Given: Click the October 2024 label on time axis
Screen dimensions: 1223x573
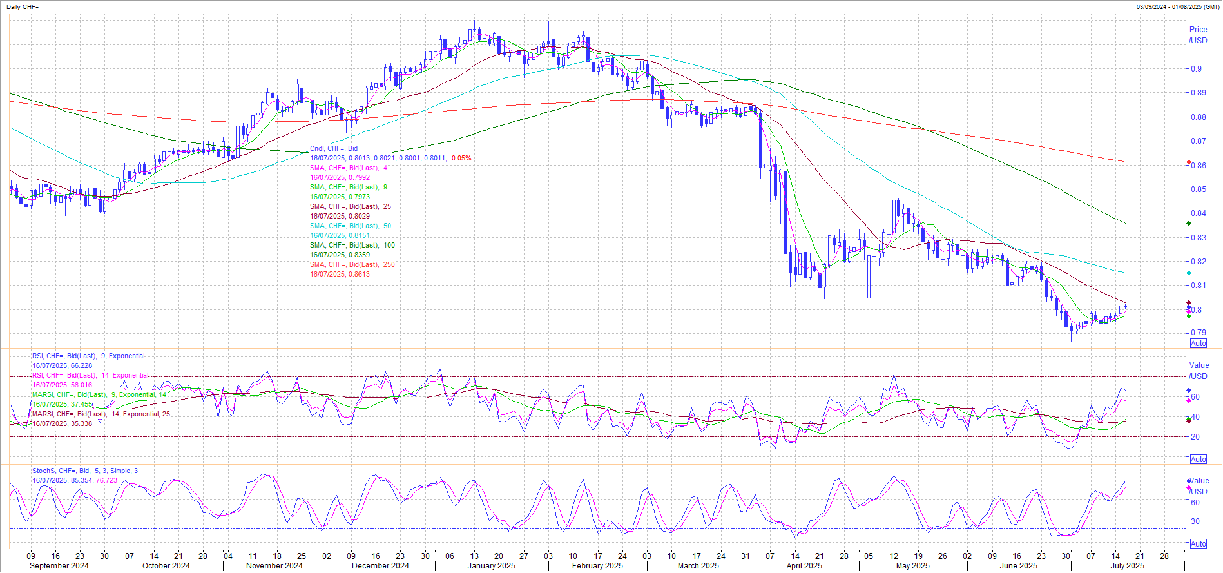Looking at the screenshot, I should [x=166, y=566].
